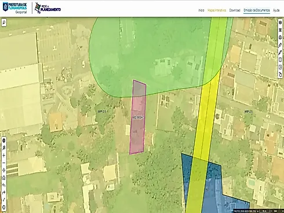Select the pan arrows tool
The image size is (284, 213).
[x=4, y=170]
